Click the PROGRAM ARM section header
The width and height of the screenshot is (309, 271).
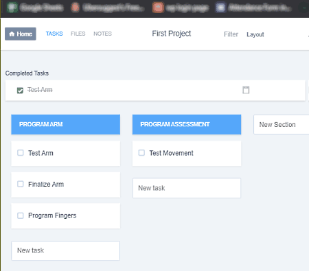[66, 124]
